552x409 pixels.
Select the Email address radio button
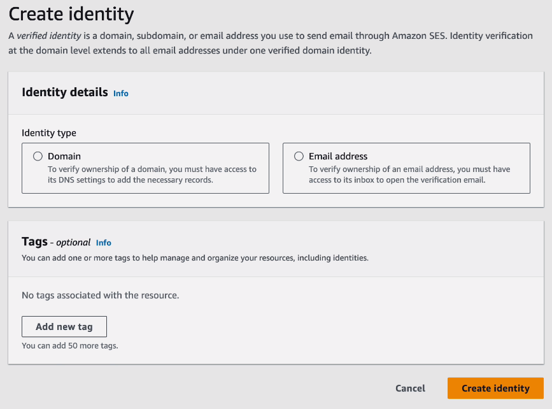coord(298,155)
